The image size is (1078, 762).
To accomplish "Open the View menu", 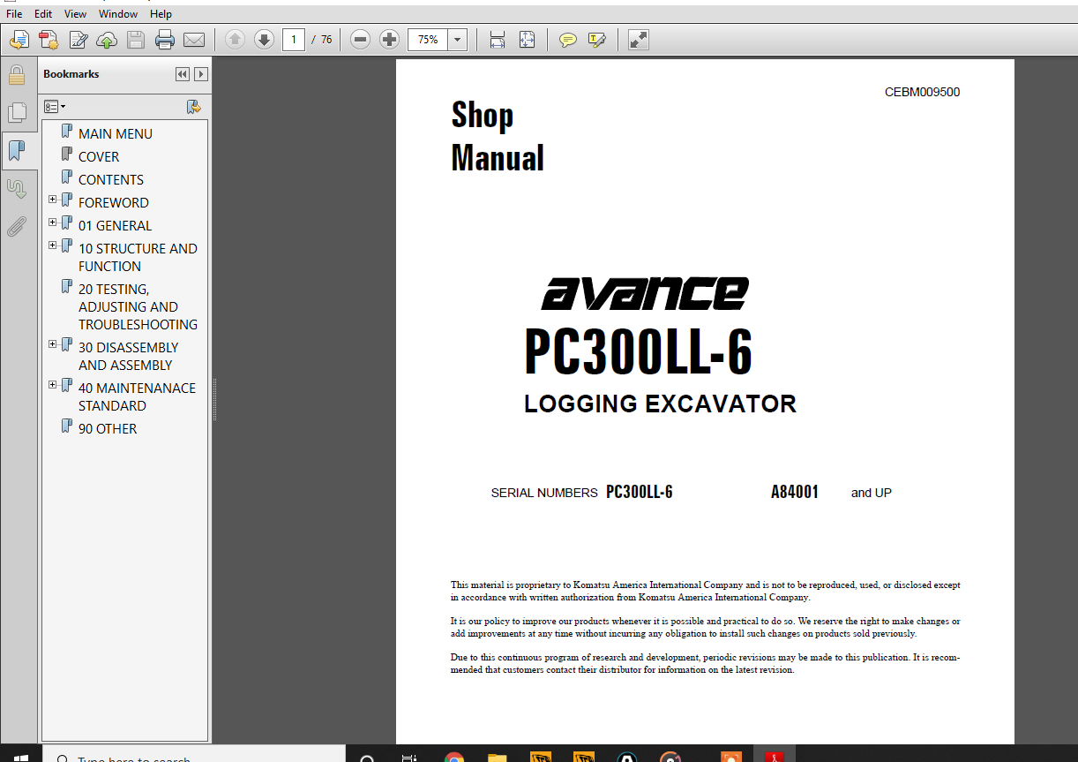I will (x=76, y=14).
